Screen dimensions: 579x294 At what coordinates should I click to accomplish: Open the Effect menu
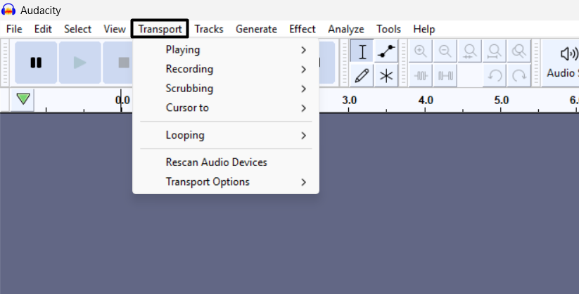click(303, 29)
